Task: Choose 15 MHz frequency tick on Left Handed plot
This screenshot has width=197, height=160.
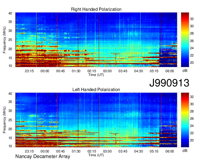Action: pyautogui.click(x=10, y=138)
